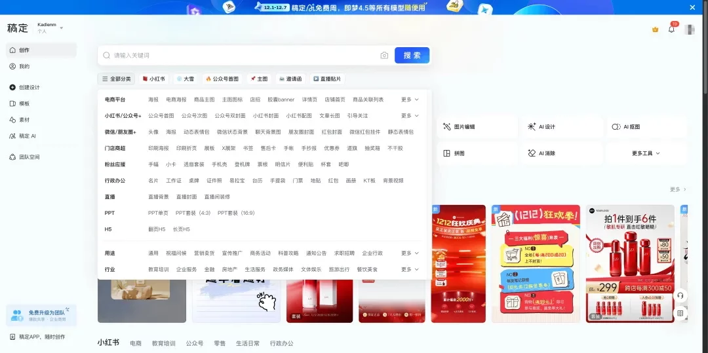
Task: Switch to the 零售 tab
Action: [220, 343]
